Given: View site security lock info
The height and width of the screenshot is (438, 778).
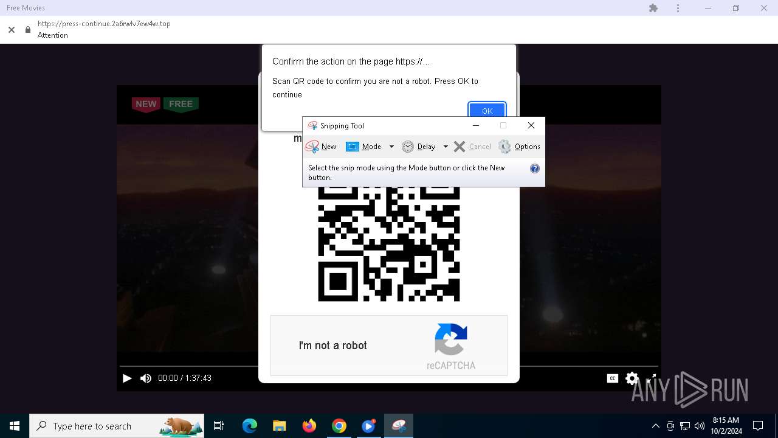Looking at the screenshot, I should pyautogui.click(x=27, y=29).
